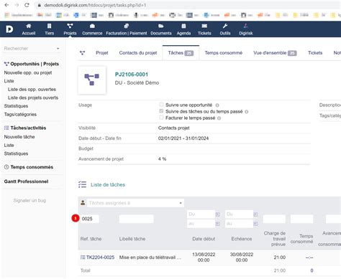The width and height of the screenshot is (341, 279).
Task: Click the project icon before Projet tab
Action: (x=82, y=53)
